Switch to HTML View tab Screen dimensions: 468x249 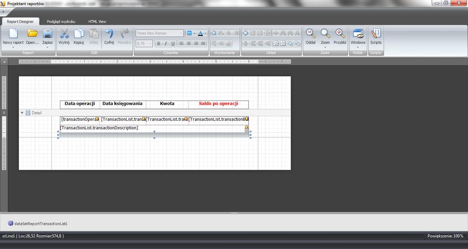(x=97, y=21)
